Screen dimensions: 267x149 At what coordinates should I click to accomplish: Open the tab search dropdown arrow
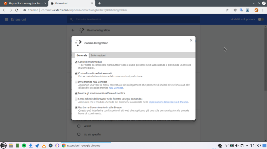click(254, 3)
